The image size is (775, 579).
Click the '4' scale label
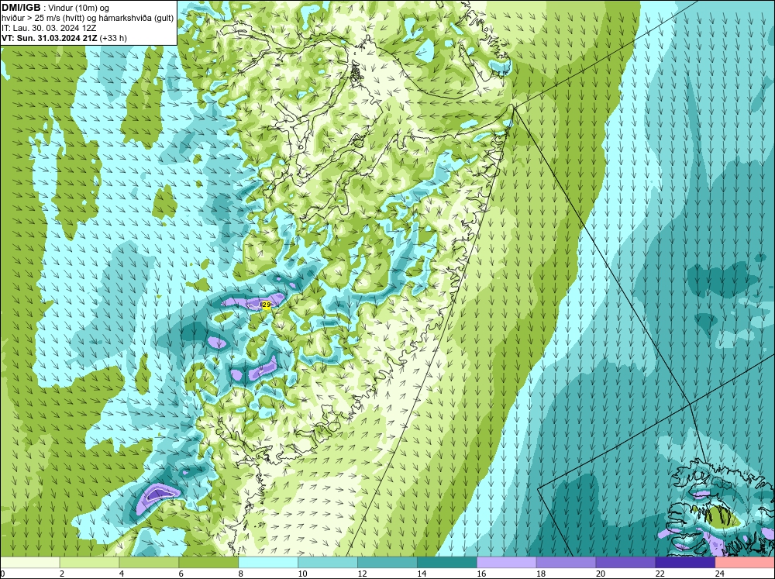pos(122,574)
